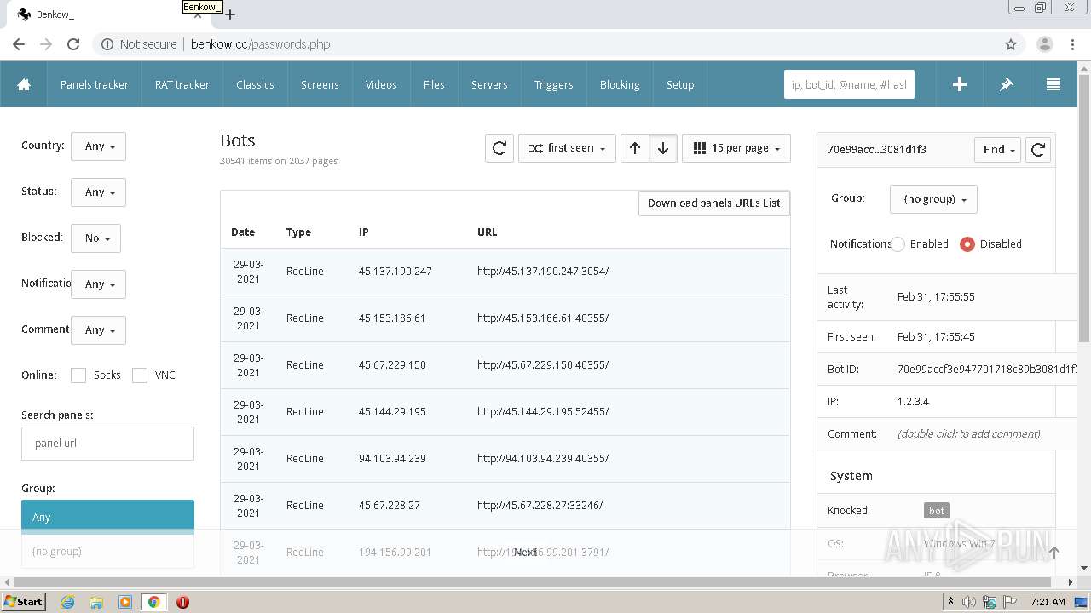Click the plus add icon in navbar
1091x613 pixels.
[x=959, y=84]
